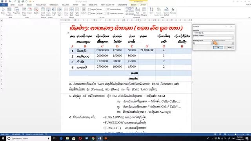251x141 pixels.
Task: Open Opera browser from the taskbar
Action: (80, 138)
